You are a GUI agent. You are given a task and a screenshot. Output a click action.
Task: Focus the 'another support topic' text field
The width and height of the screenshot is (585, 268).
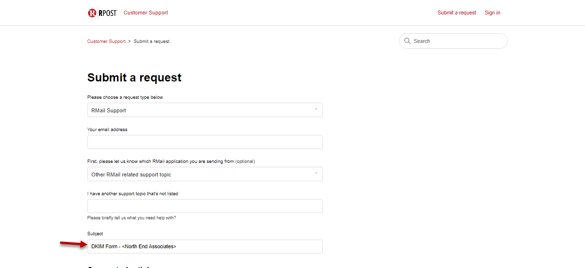click(204, 206)
